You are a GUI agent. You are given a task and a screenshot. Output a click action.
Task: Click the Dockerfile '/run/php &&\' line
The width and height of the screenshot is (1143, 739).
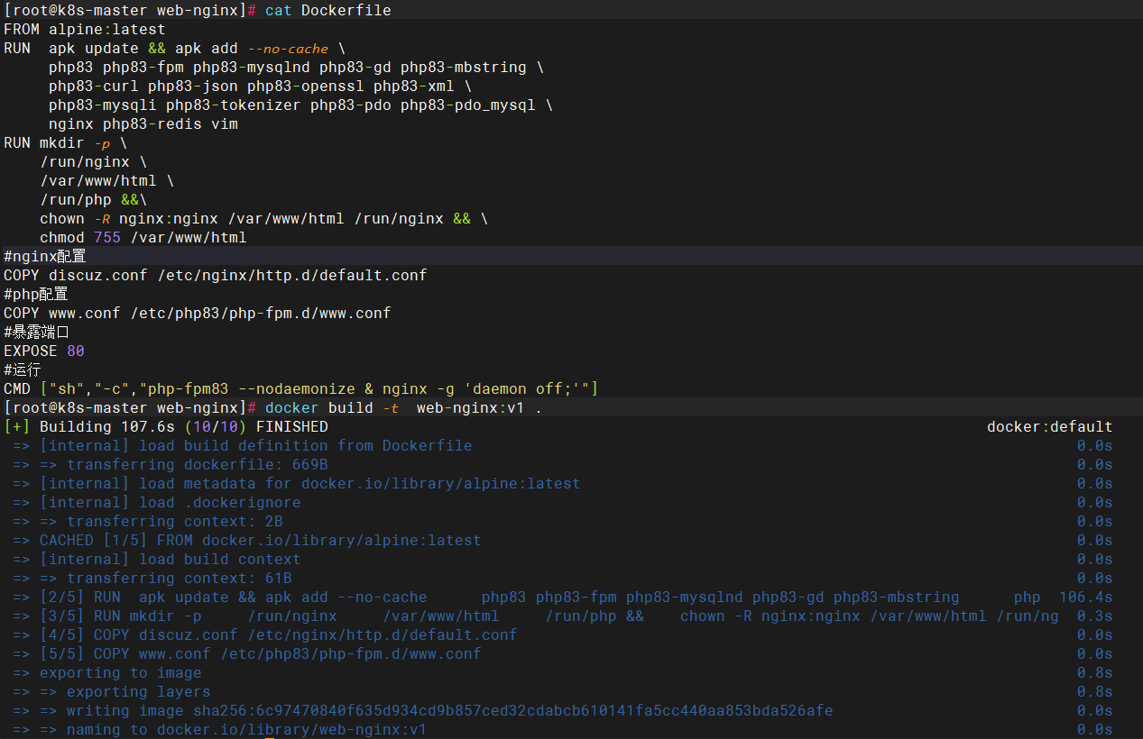94,199
